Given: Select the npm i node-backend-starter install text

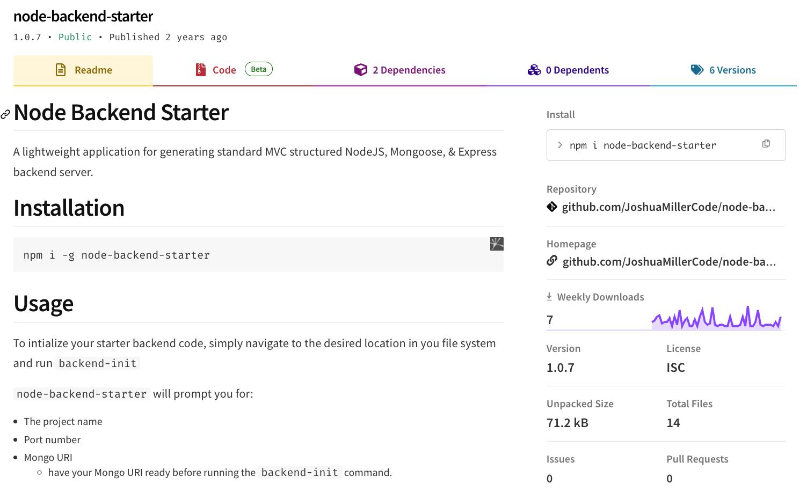Looking at the screenshot, I should tap(643, 145).
